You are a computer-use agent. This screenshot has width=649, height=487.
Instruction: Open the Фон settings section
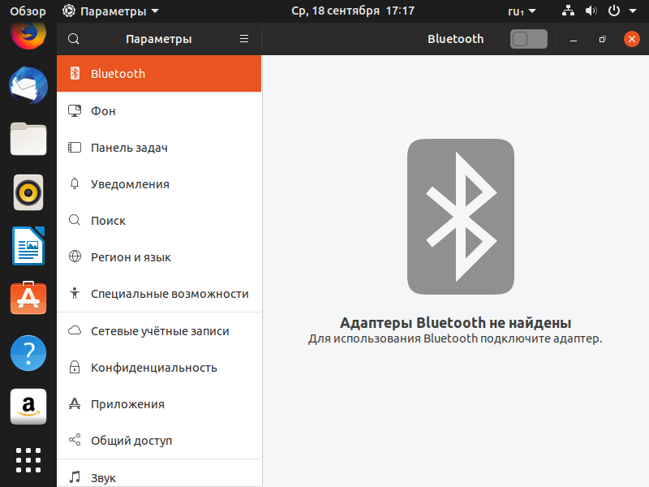(x=159, y=110)
